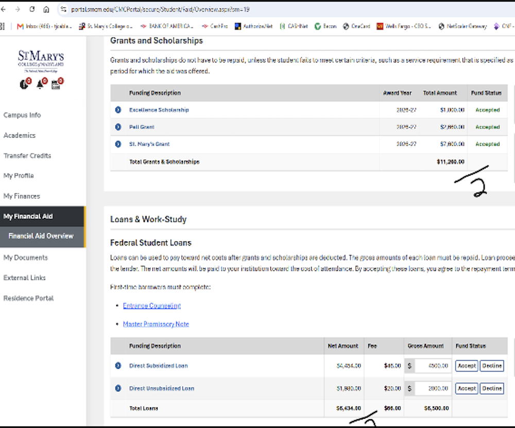Open the NetScaler Gateway bookmark
Viewport: 515px width, 428px height.
pos(462,26)
